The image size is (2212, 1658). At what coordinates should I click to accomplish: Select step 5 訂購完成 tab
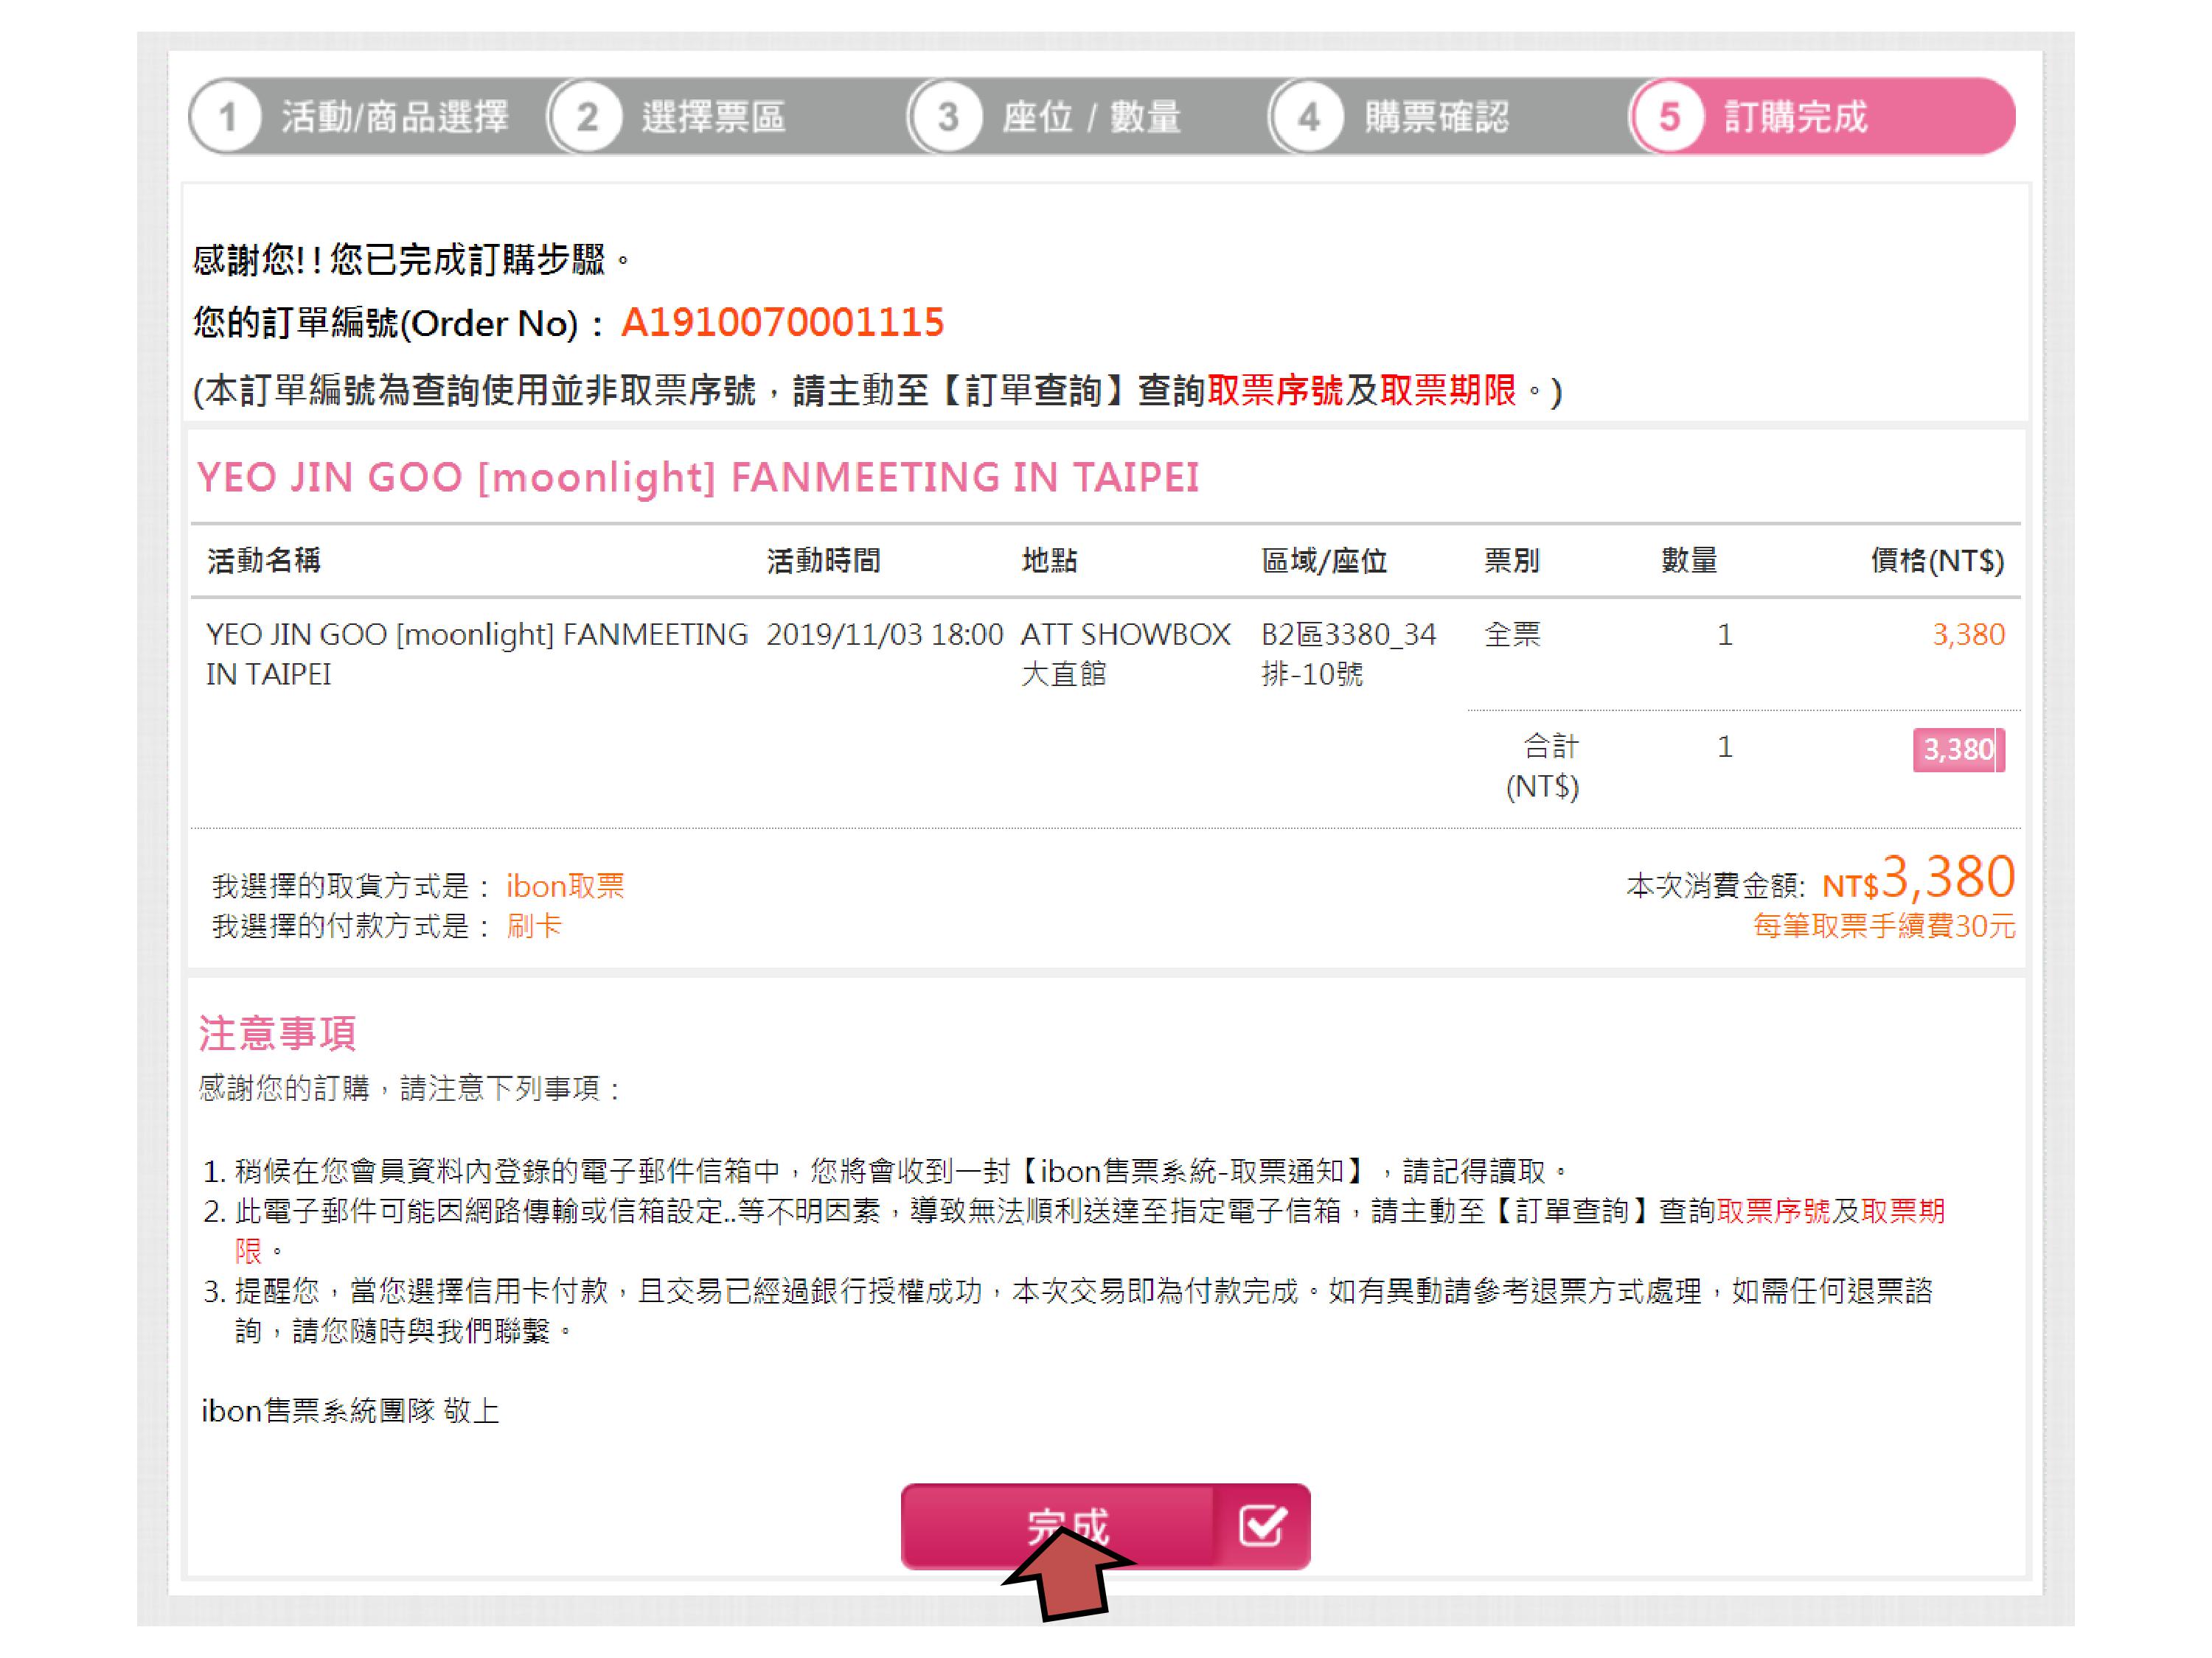pyautogui.click(x=1822, y=117)
